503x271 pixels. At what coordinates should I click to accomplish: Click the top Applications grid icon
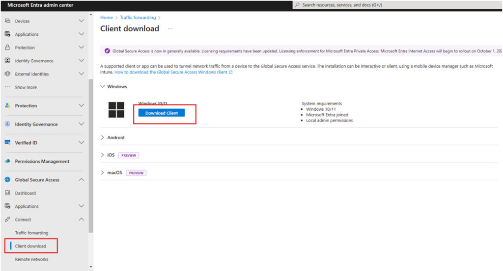7,34
